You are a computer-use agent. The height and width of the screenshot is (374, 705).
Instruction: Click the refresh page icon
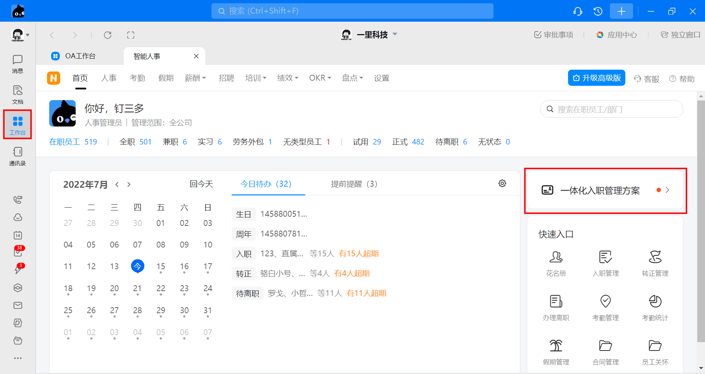pyautogui.click(x=108, y=35)
